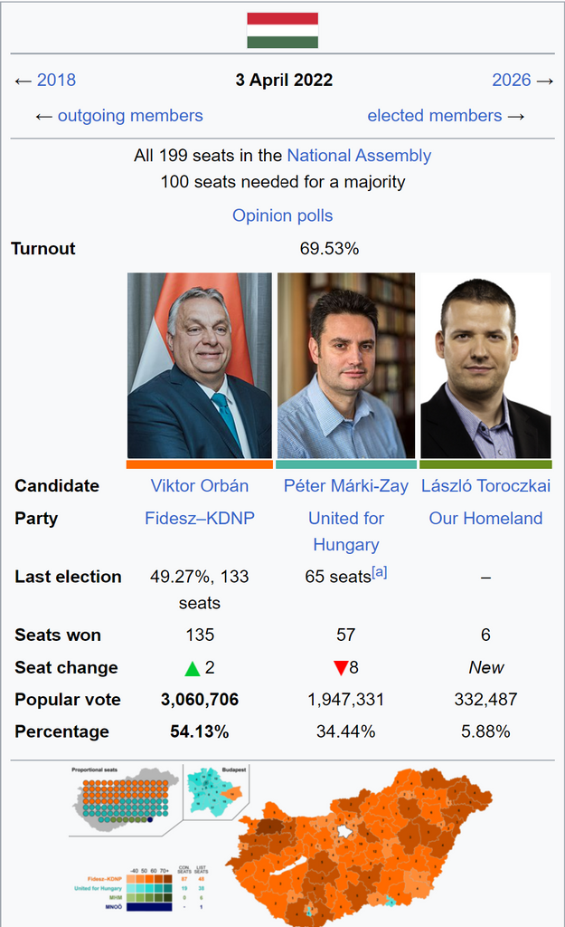
Task: Open Viktor Orbán's portrait photo
Action: coord(199,365)
